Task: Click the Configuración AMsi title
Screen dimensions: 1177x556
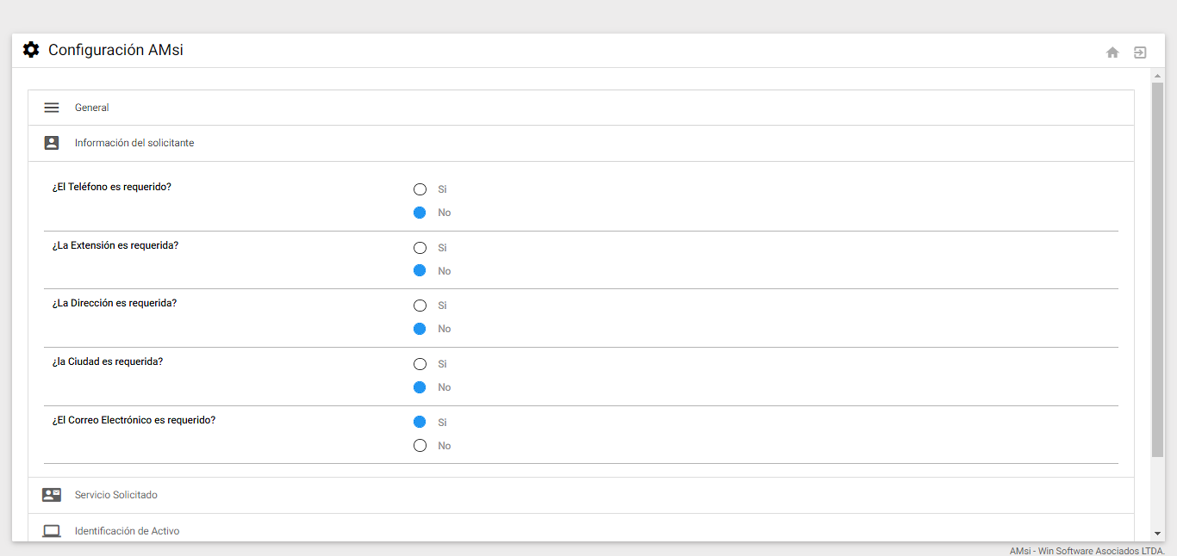Action: click(115, 50)
